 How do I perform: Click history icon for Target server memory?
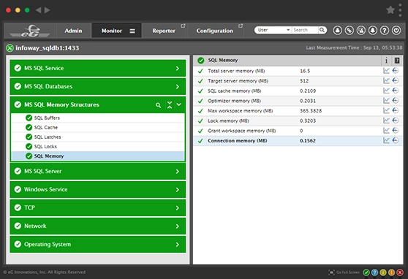(396, 80)
